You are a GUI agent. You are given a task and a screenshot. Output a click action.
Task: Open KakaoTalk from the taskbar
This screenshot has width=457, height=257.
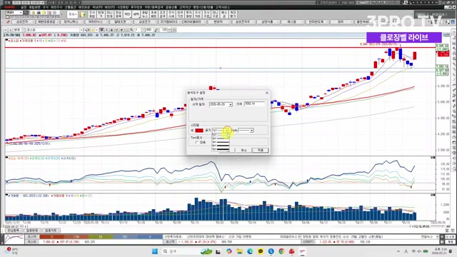[261, 251]
